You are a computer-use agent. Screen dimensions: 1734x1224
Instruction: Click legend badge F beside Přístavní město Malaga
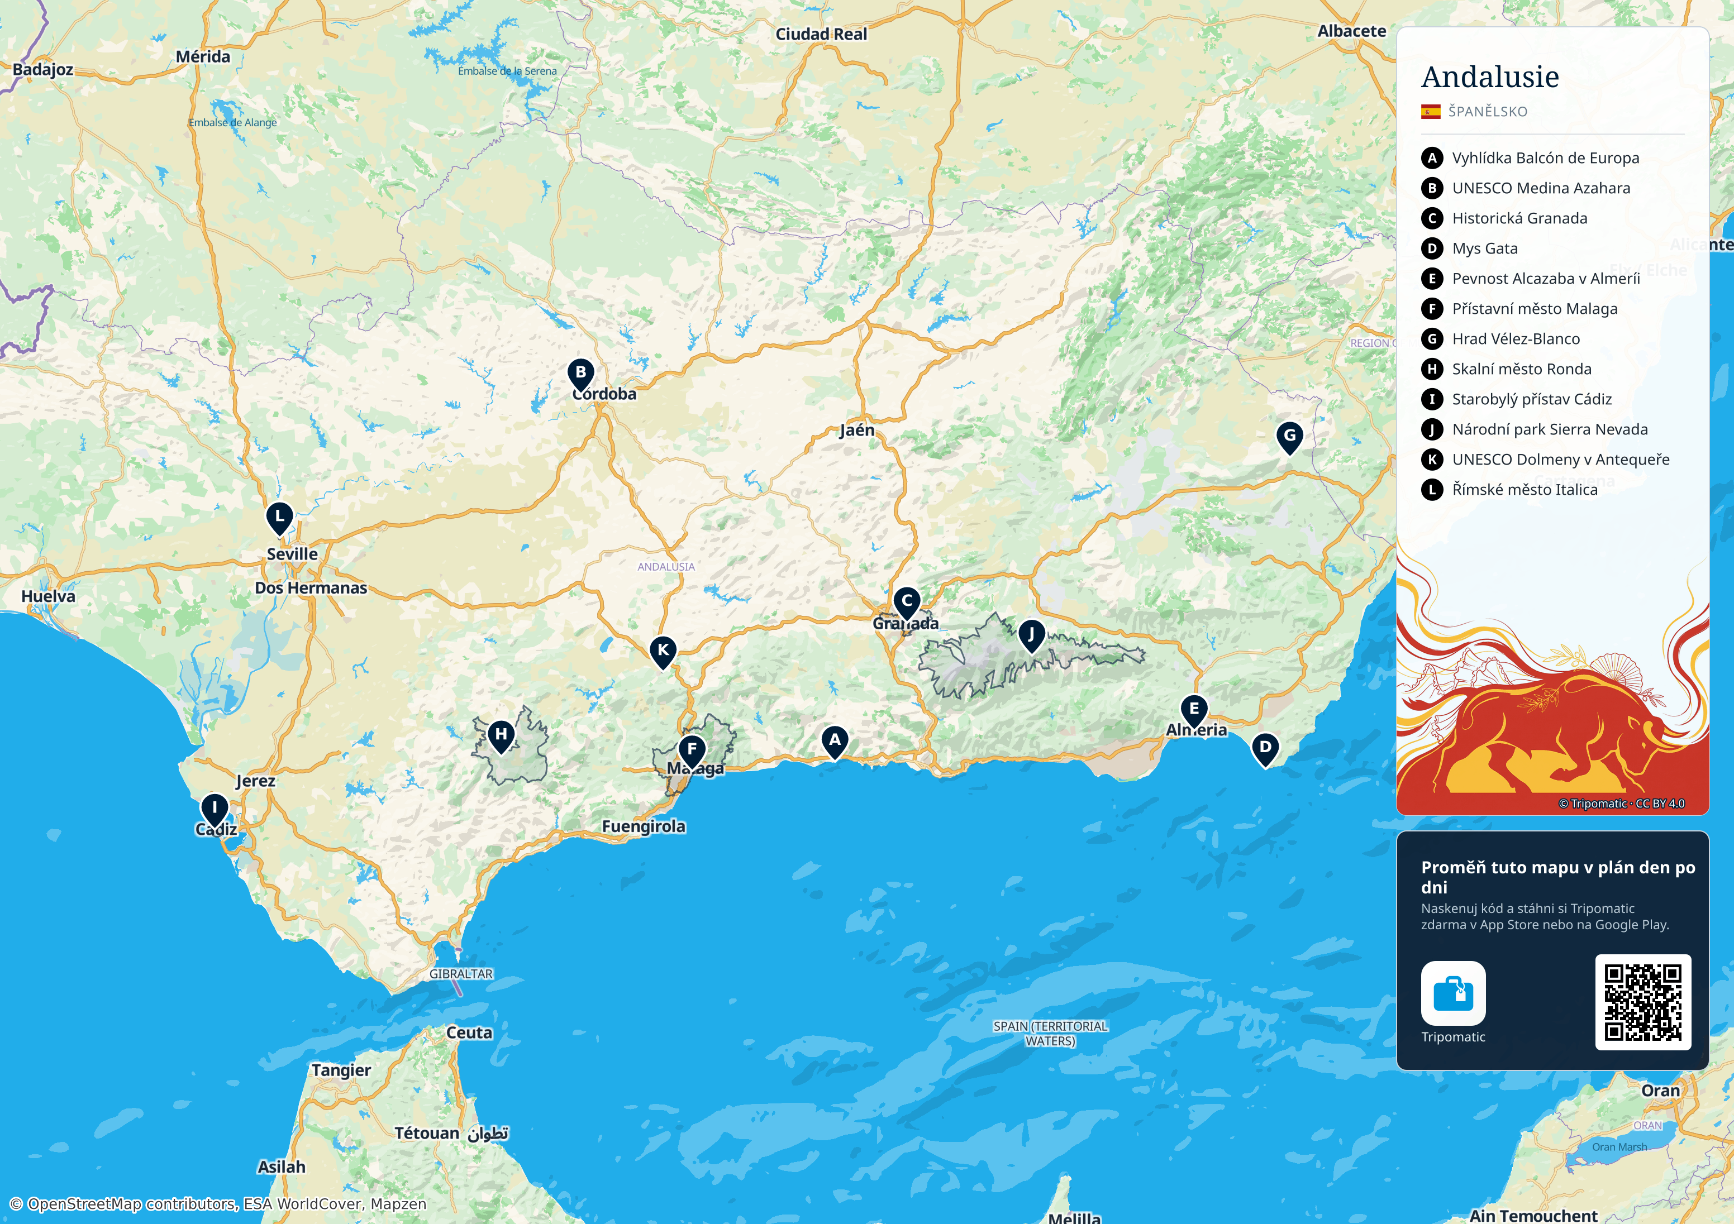tap(1432, 309)
